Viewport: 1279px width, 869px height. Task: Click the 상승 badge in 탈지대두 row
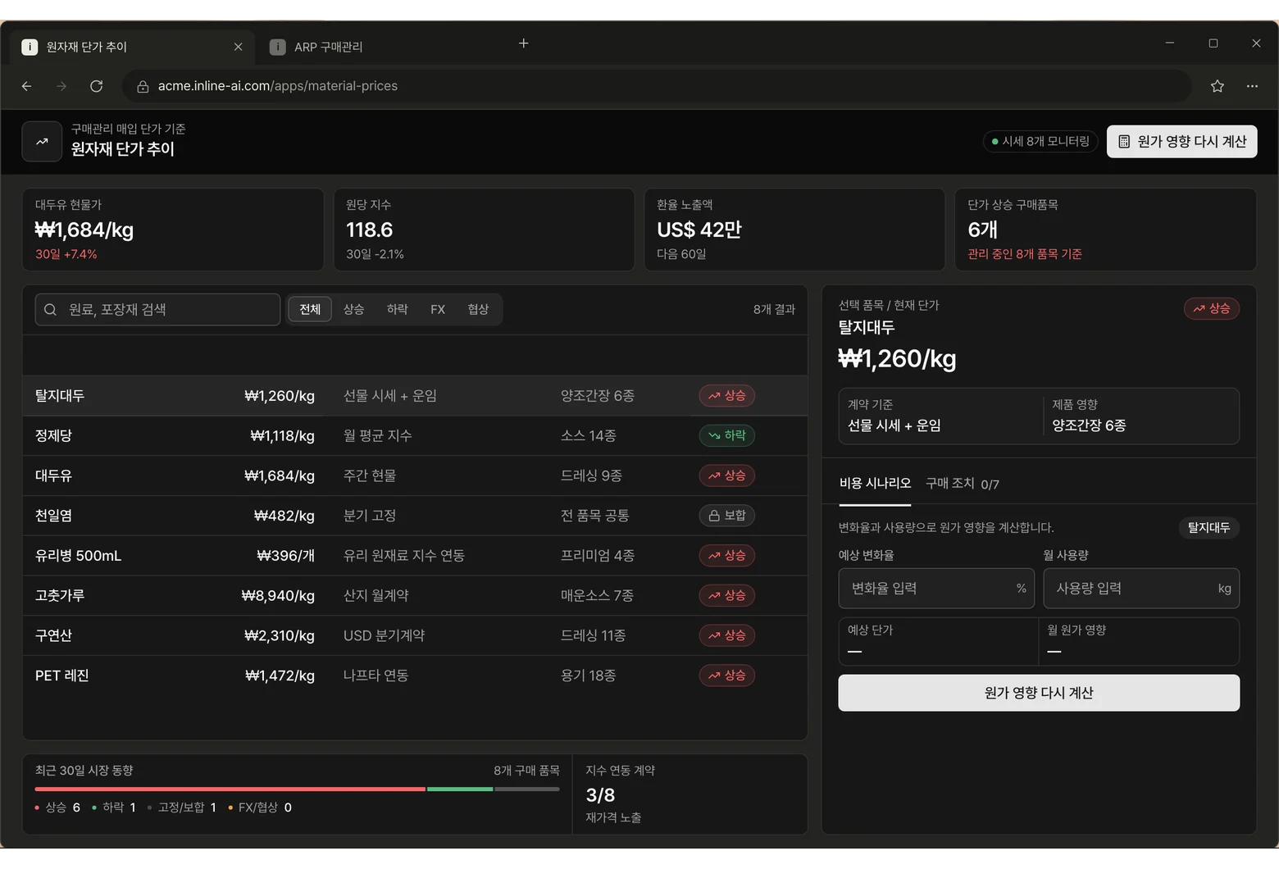click(x=727, y=396)
